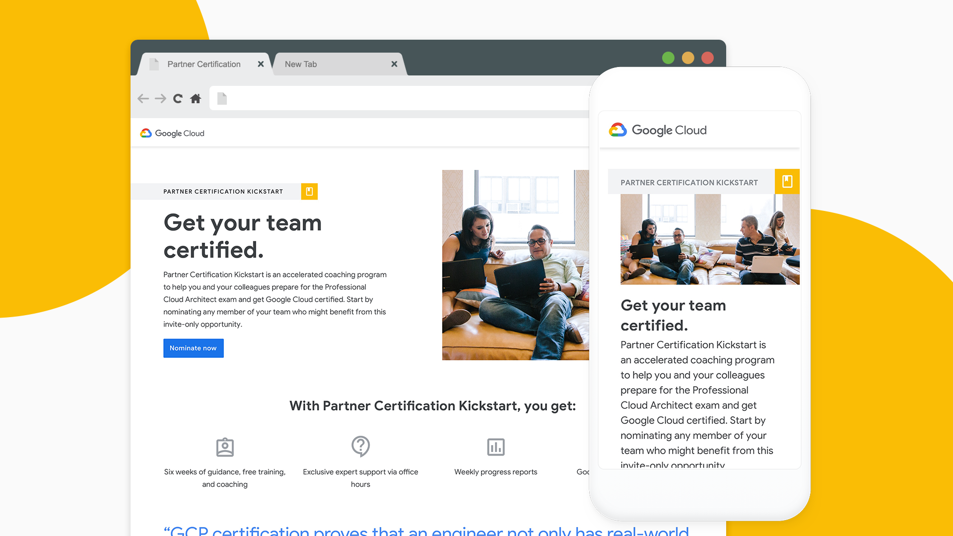Click yellow bookmark icon beside desktop Kickstart label
This screenshot has height=536, width=953.
309,192
